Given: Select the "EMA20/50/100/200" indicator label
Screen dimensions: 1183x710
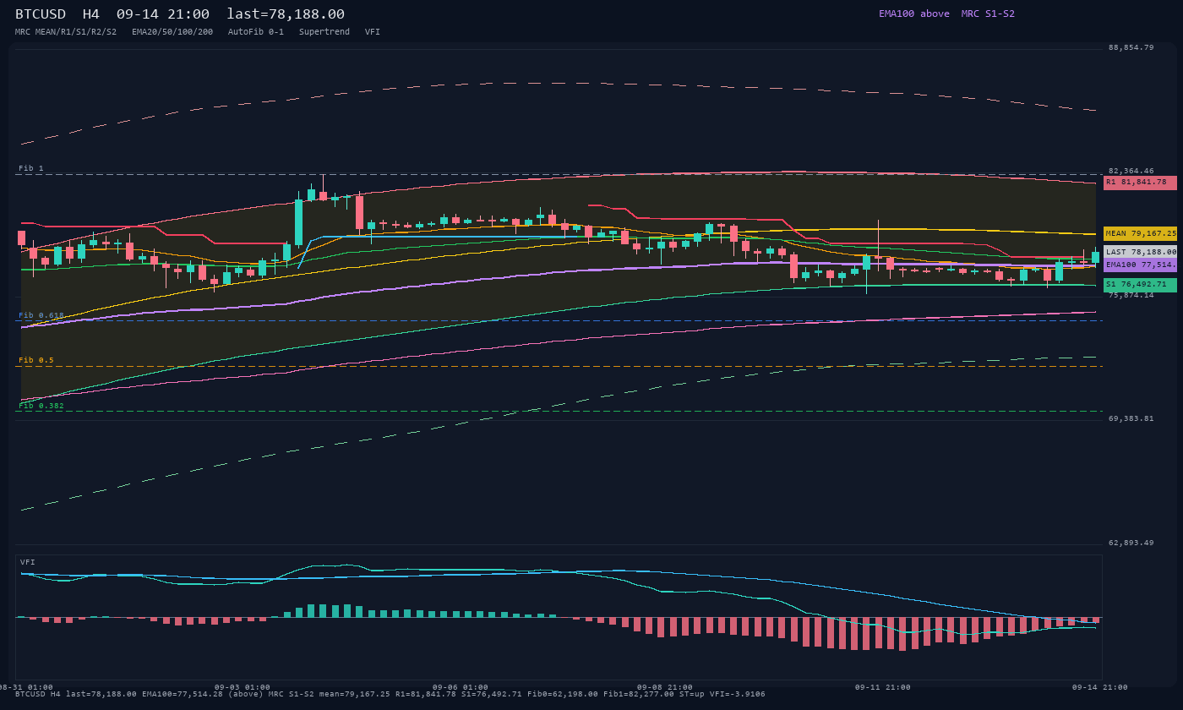Looking at the screenshot, I should pos(172,32).
